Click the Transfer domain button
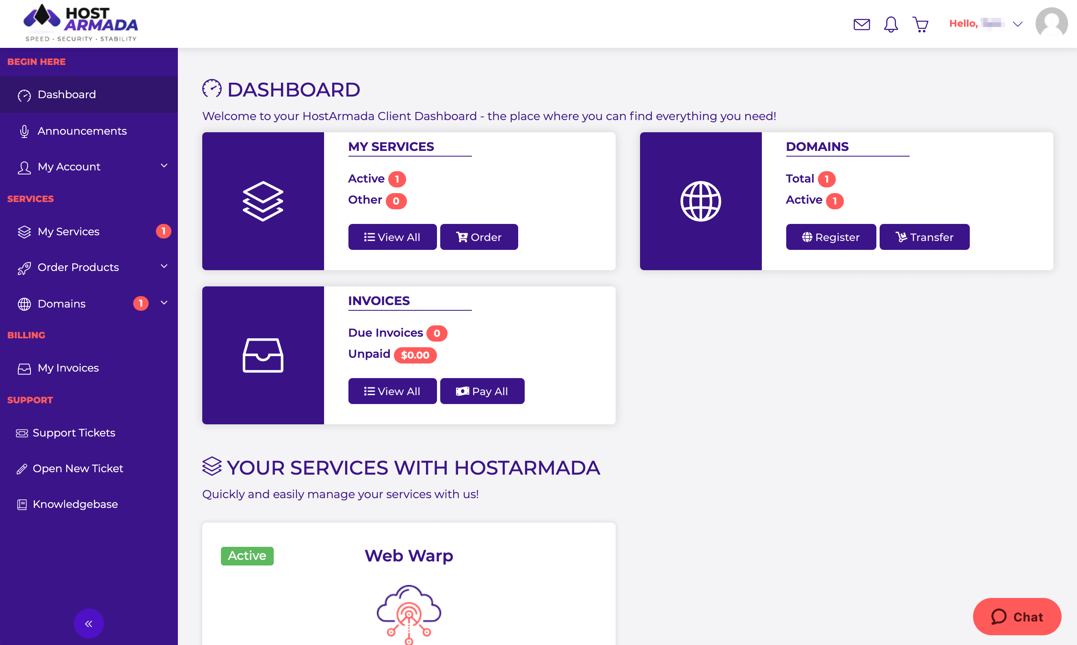 (924, 237)
